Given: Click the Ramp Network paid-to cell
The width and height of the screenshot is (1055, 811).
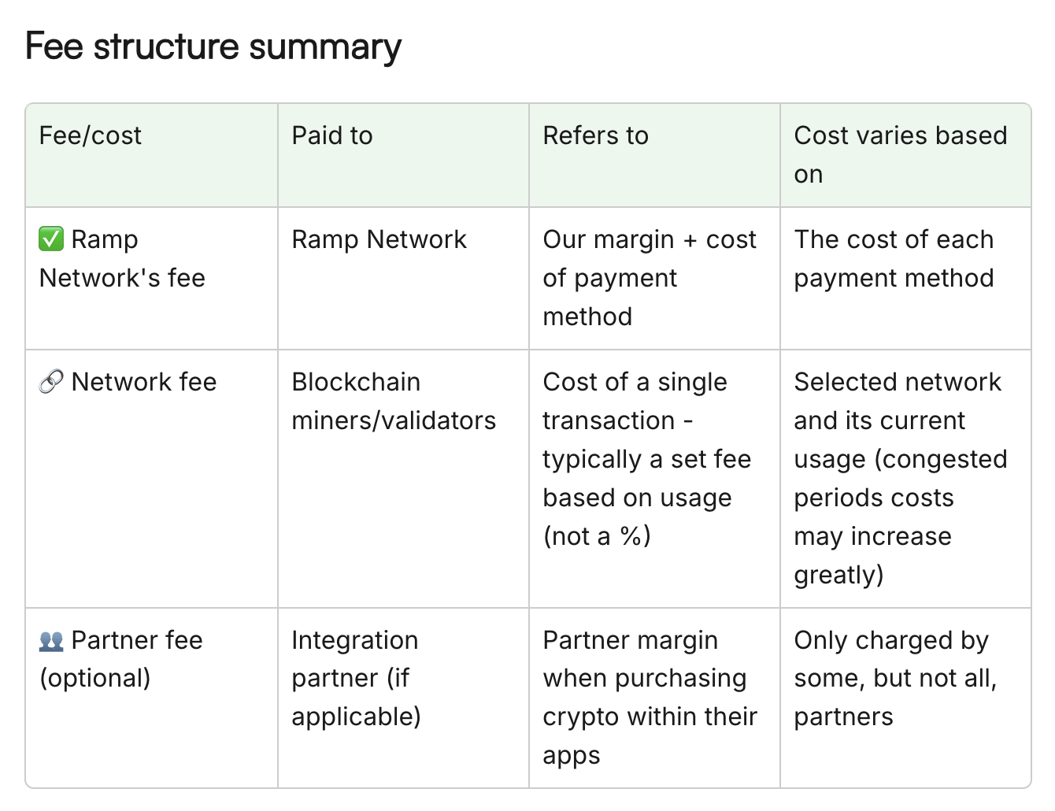Looking at the screenshot, I should coord(379,239).
